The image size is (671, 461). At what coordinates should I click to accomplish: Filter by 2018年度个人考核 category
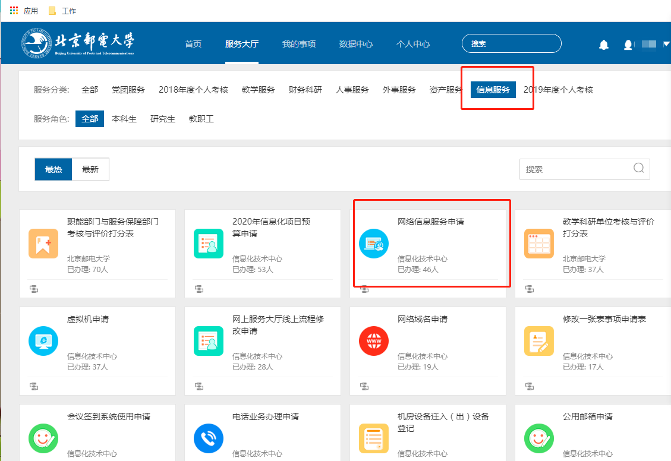tap(193, 90)
